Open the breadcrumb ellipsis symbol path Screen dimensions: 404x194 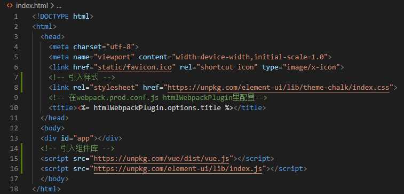click(x=59, y=6)
